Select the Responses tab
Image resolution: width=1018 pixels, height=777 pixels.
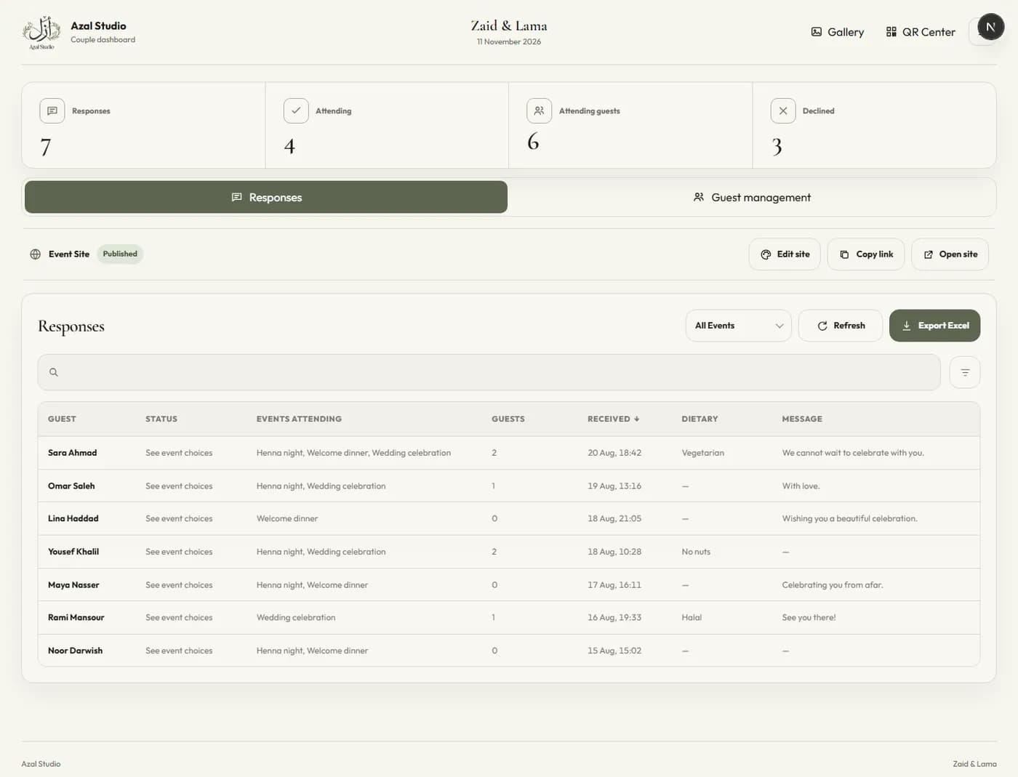click(x=266, y=198)
